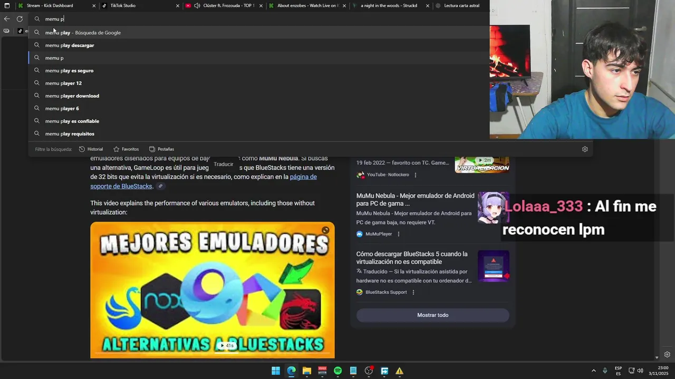675x379 pixels.
Task: Open YouTube Notlockero result's more options
Action: pos(416,175)
